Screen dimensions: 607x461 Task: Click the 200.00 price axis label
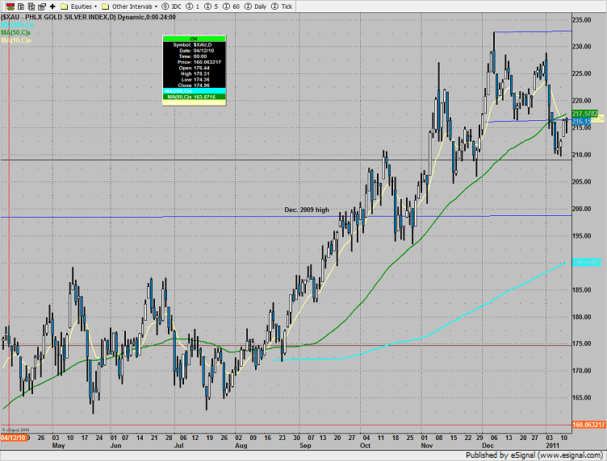tap(582, 209)
